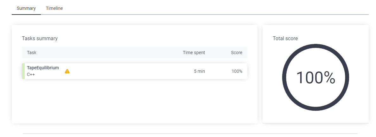Click the 5 min time value

200,71
